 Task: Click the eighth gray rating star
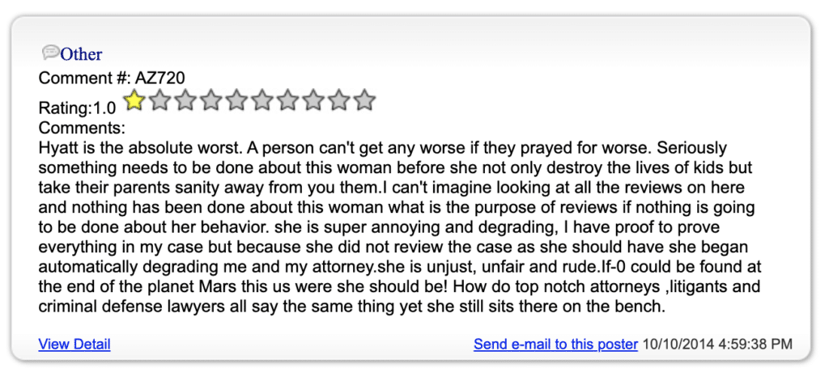coord(313,99)
